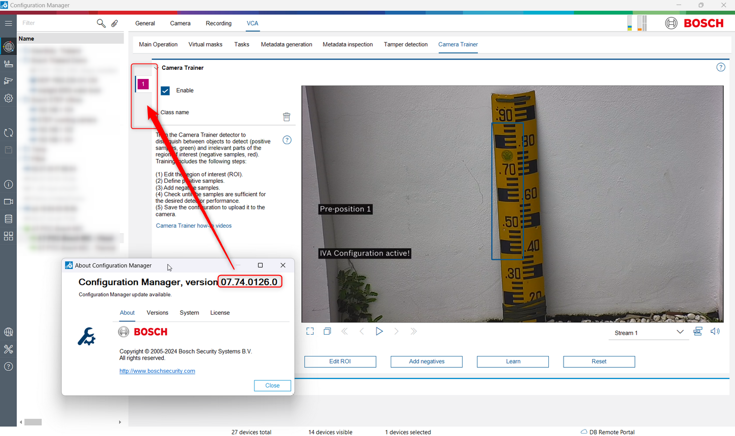Select the magenta class 1 swatch

click(x=143, y=84)
